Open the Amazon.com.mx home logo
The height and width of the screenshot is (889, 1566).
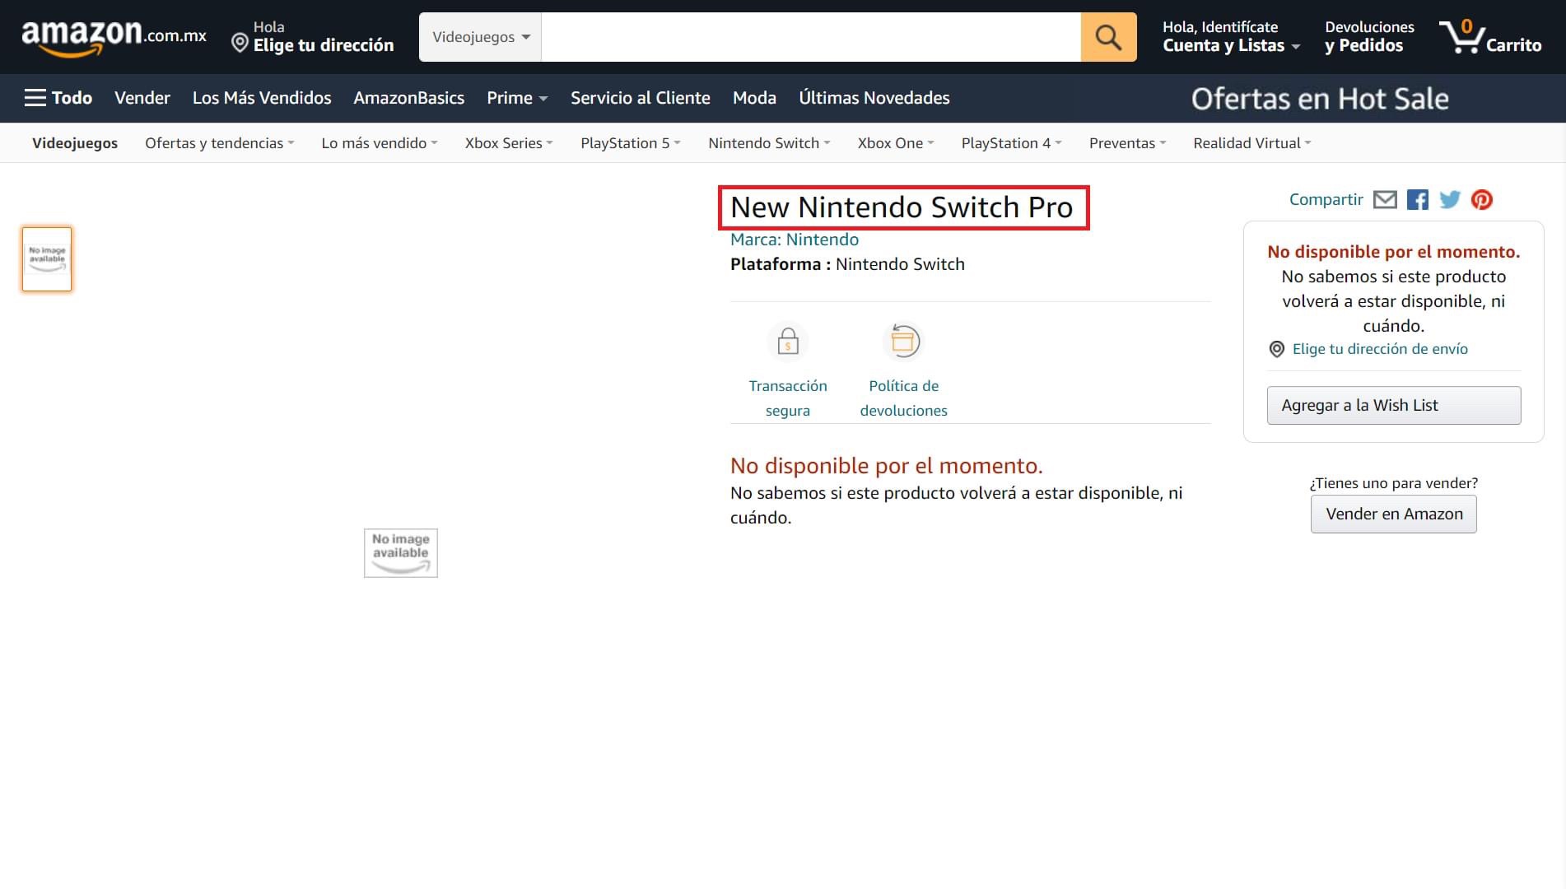pyautogui.click(x=114, y=37)
